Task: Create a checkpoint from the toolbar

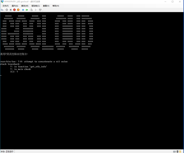Action: [32, 10]
